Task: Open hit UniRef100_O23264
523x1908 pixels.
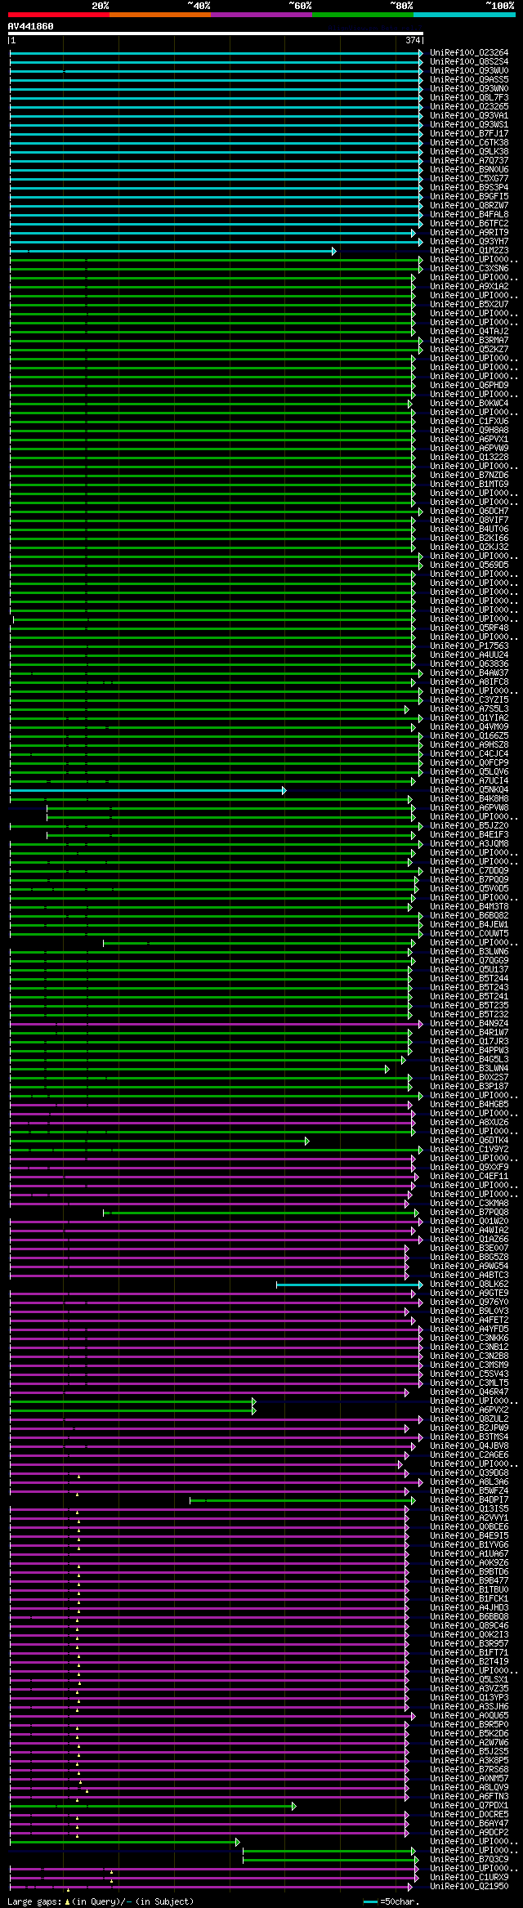Action: tap(469, 52)
